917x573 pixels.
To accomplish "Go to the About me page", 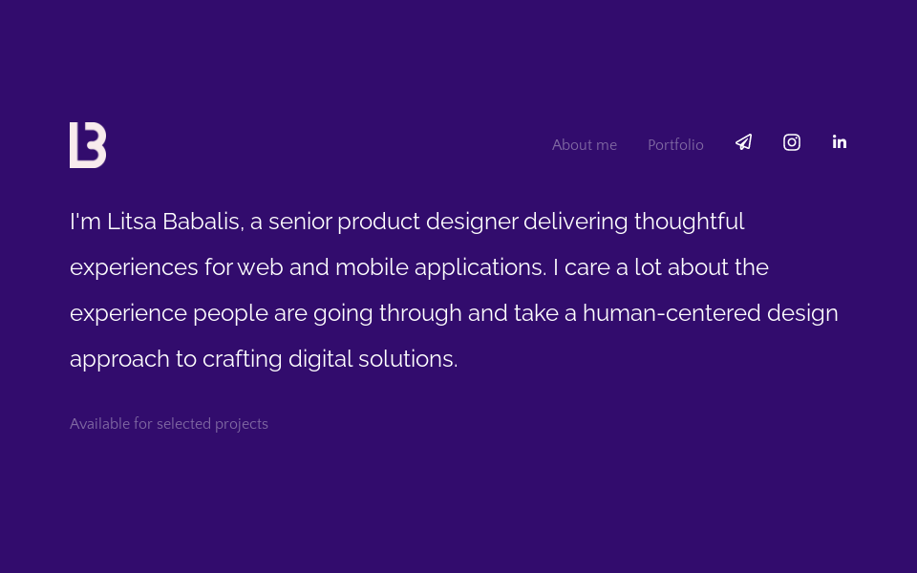I will coord(585,145).
